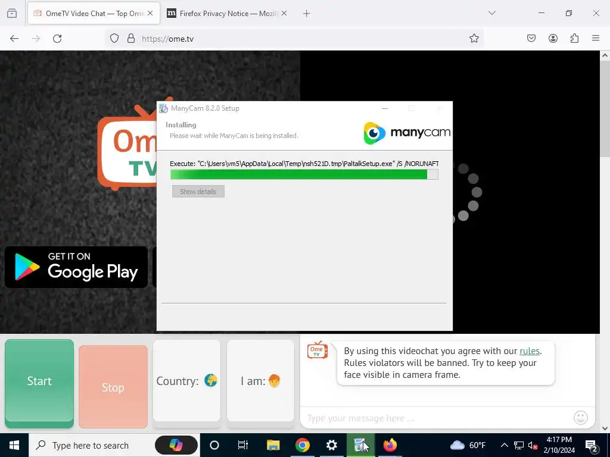View site security padlock info
Screen dimensions: 610x457
pos(131,38)
